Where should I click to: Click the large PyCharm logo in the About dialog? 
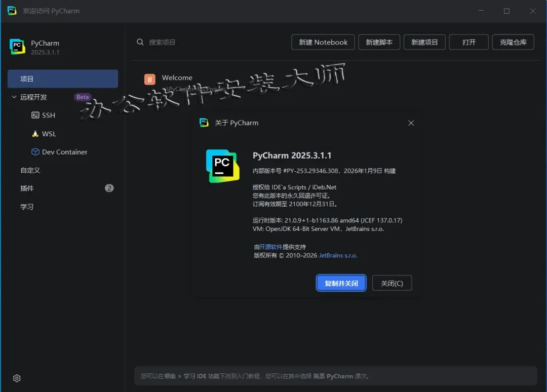pos(222,166)
